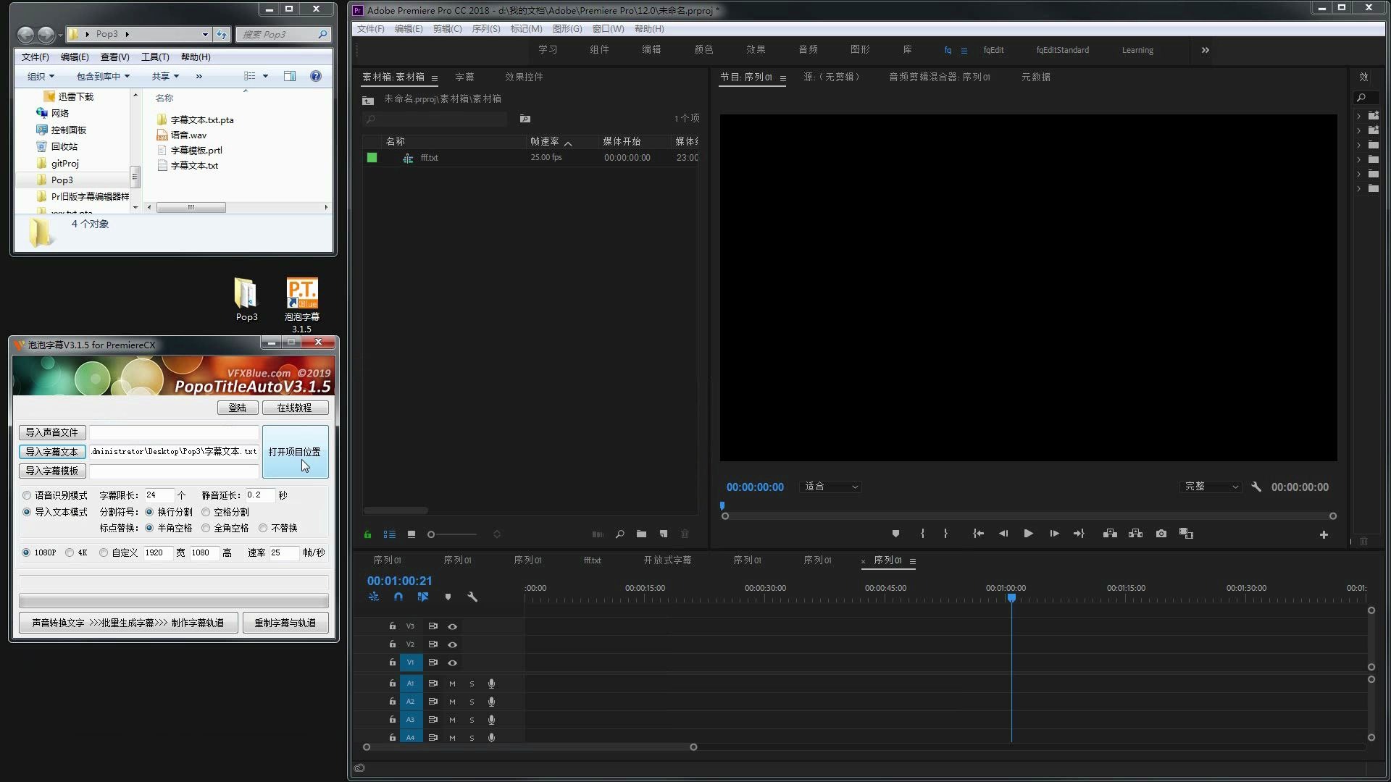Click the import subtitle template button
The height and width of the screenshot is (782, 1391).
tap(52, 471)
